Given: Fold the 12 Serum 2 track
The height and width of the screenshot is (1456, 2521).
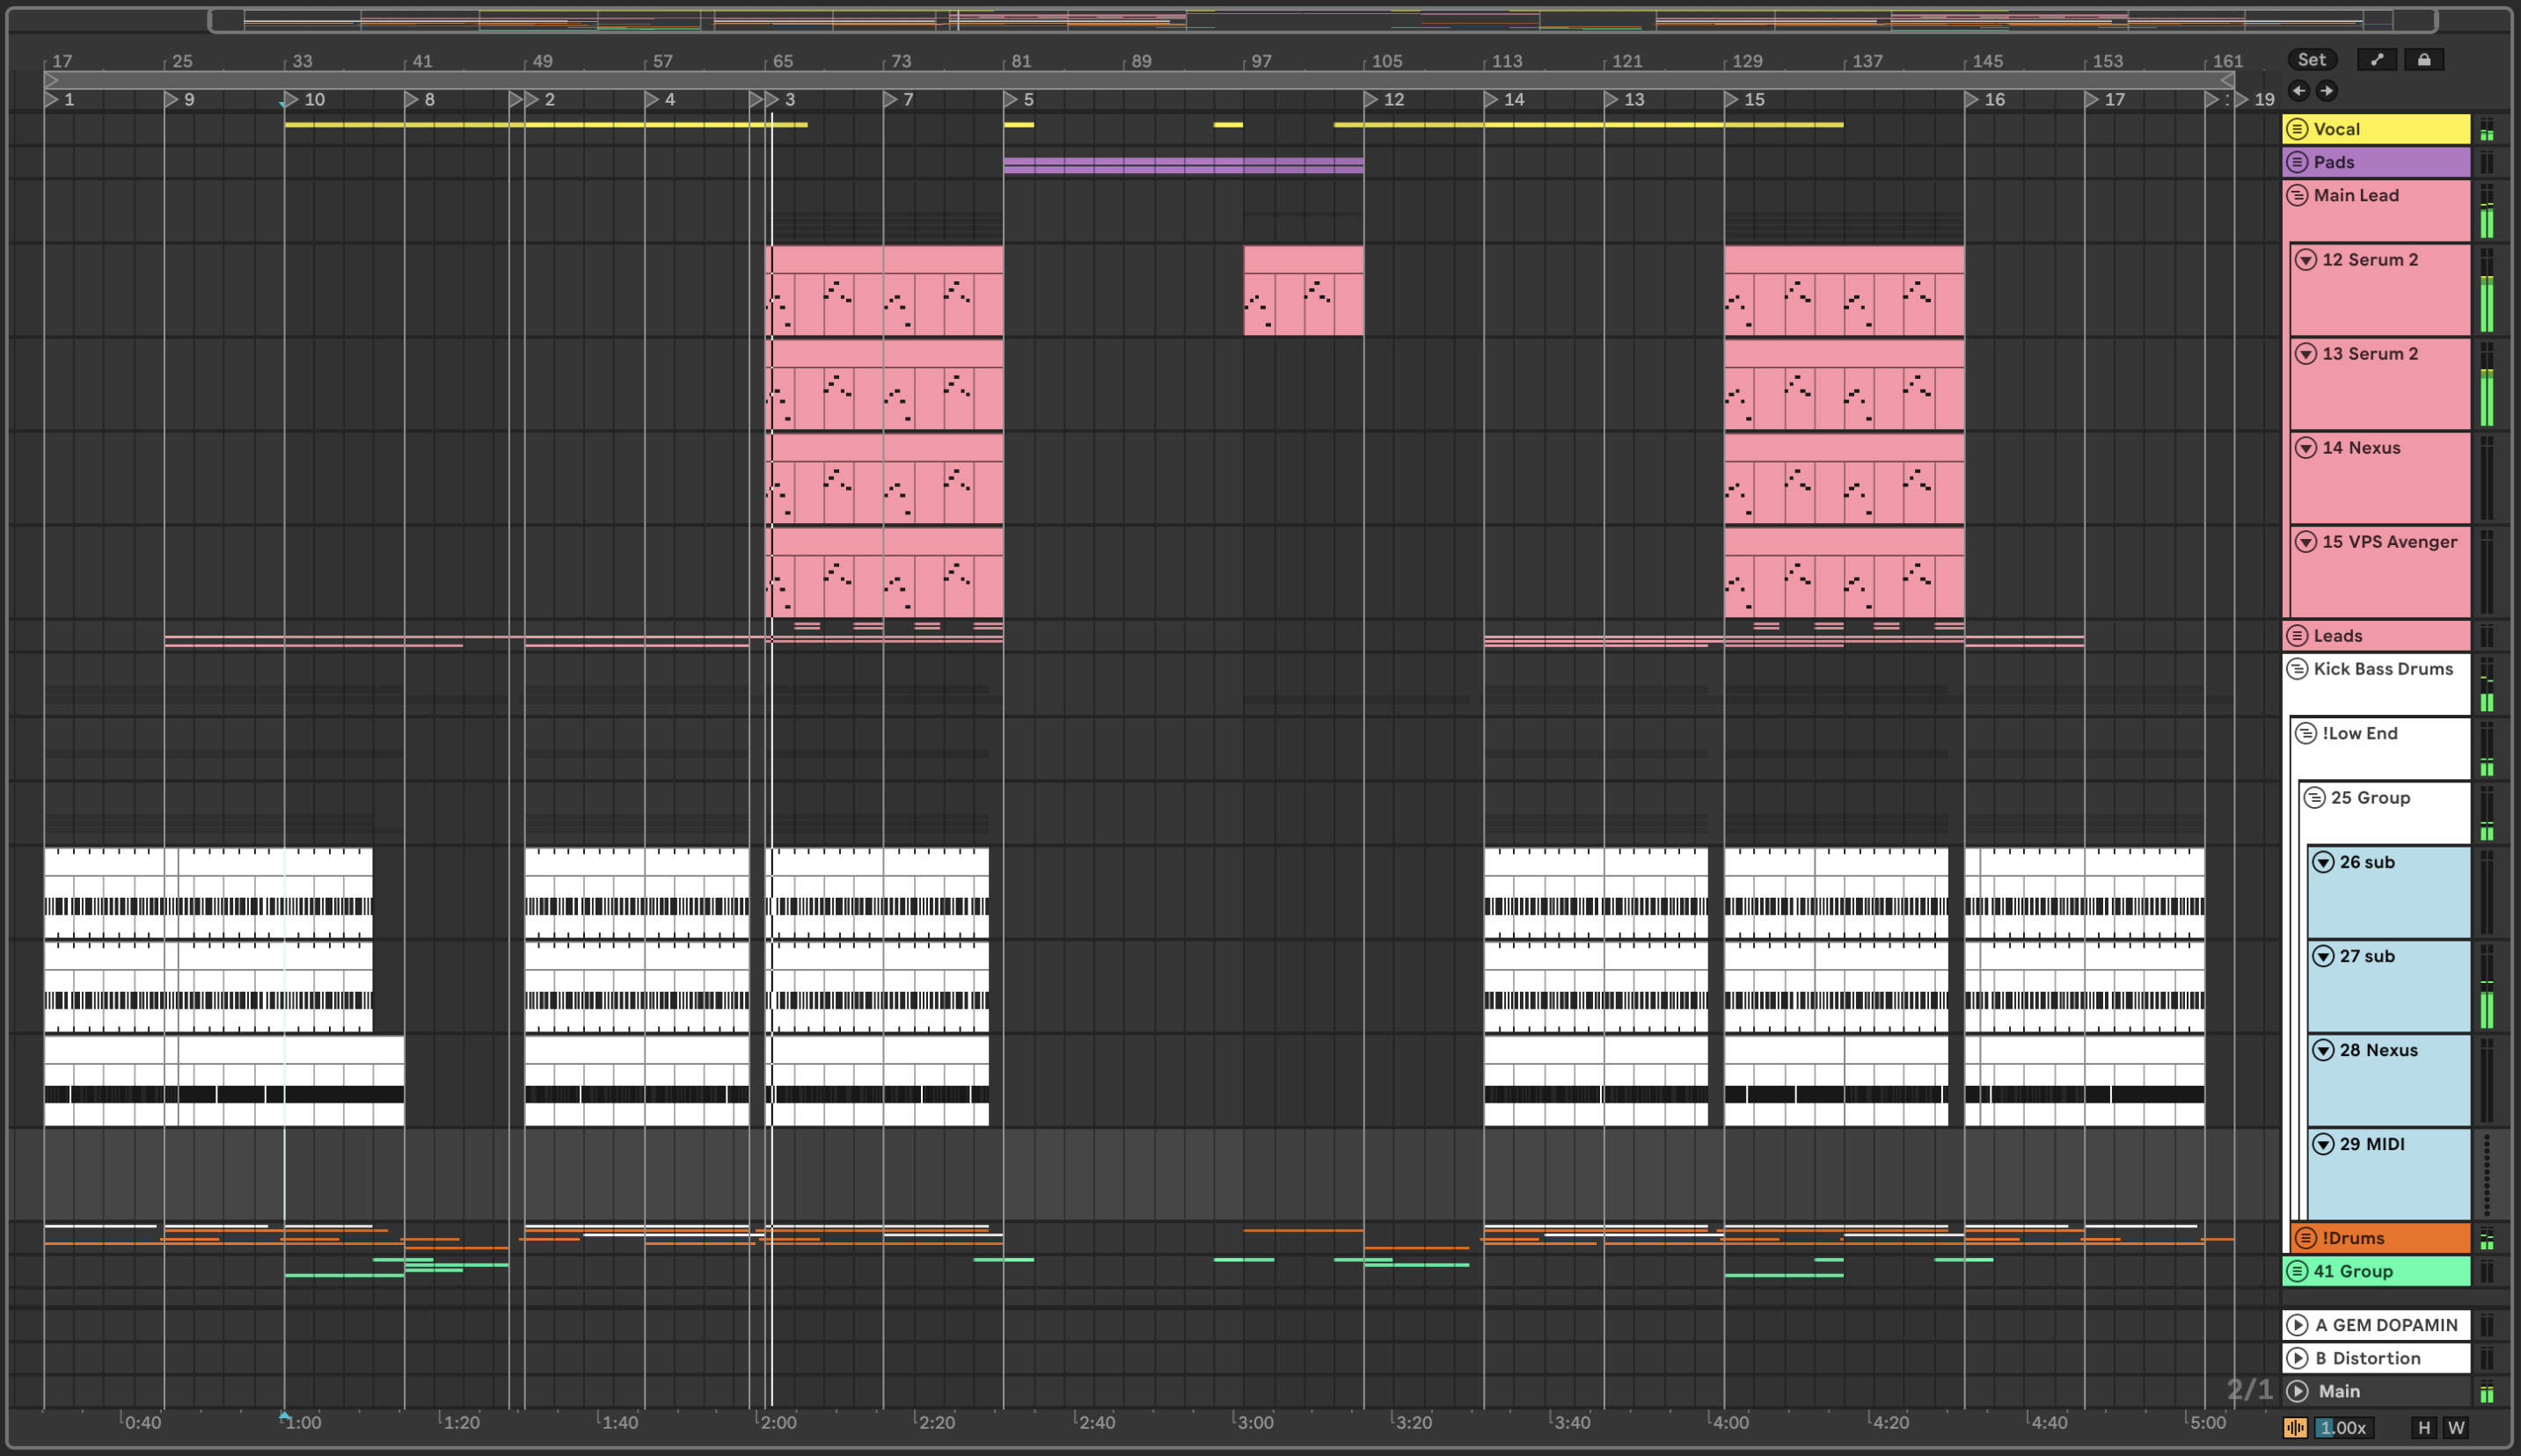Looking at the screenshot, I should coord(2305,260).
